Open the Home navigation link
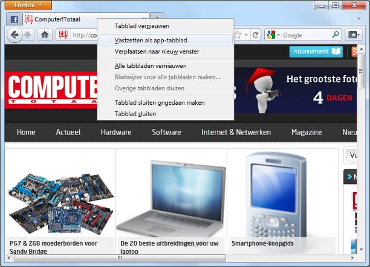This screenshot has width=370, height=267. tap(26, 132)
